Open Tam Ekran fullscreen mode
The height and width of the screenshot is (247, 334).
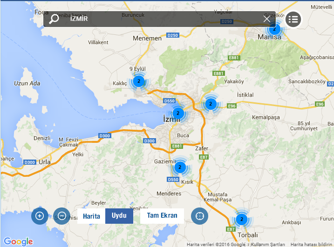point(162,216)
